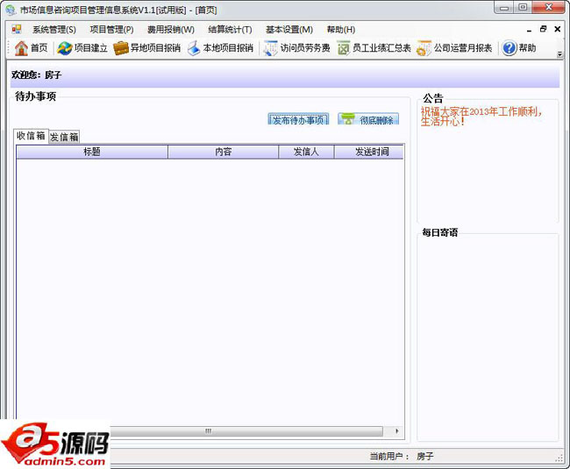Viewport: 570px width, 469px height.
Task: Restore the inner 首页 child window
Action: [x=543, y=29]
